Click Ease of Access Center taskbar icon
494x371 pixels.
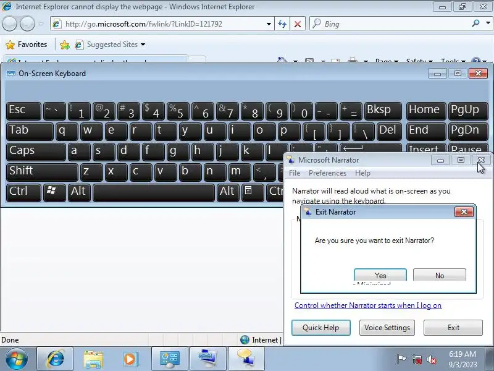tap(169, 359)
